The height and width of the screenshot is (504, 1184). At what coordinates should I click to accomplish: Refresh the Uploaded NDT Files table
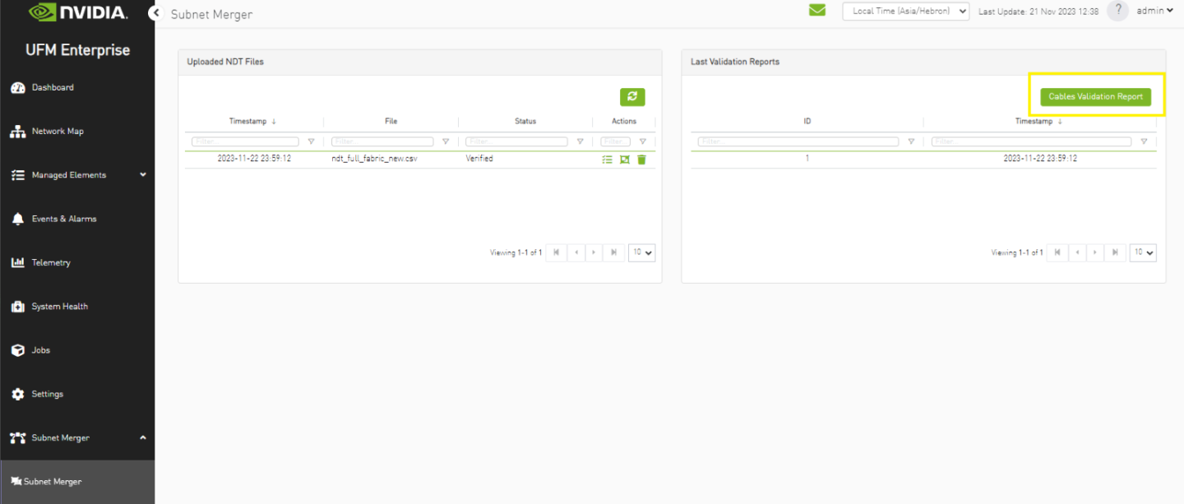631,97
